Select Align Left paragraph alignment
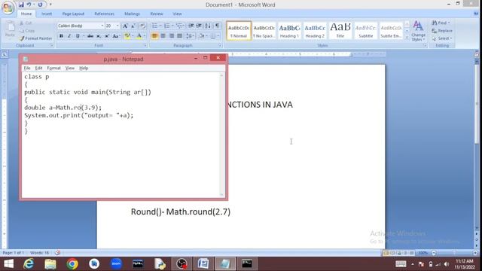 tap(154, 36)
